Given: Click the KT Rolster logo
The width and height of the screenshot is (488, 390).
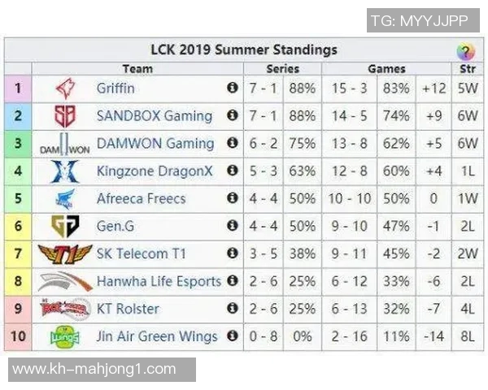Looking at the screenshot, I should (x=64, y=309).
